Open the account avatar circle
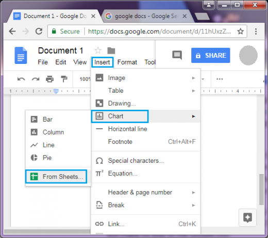Image resolution: width=268 pixels, height=238 pixels. [248, 55]
